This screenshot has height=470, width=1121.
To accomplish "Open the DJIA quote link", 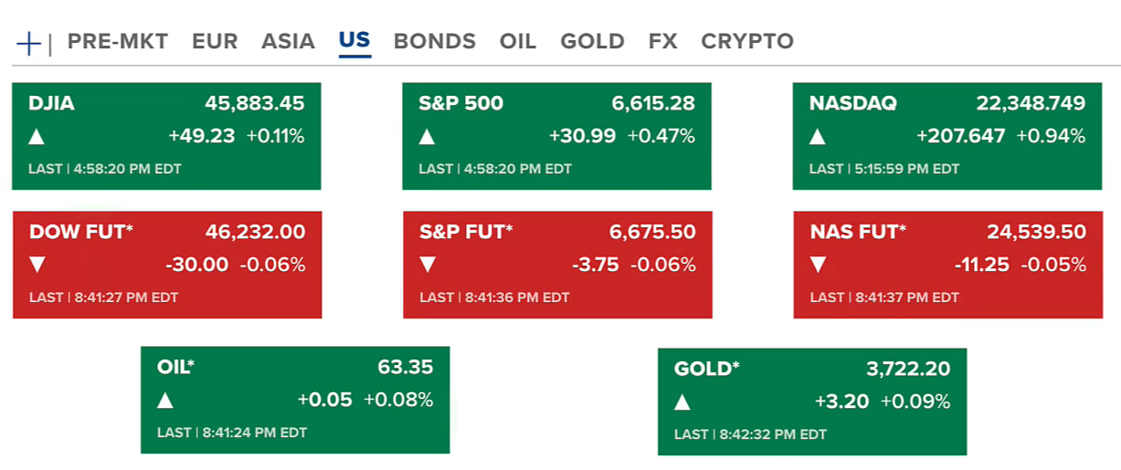I will [52, 103].
